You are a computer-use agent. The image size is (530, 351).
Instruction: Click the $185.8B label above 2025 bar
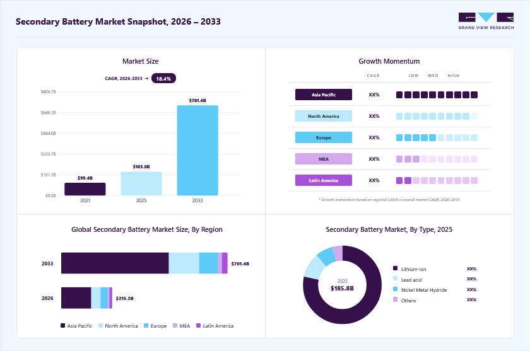click(141, 167)
